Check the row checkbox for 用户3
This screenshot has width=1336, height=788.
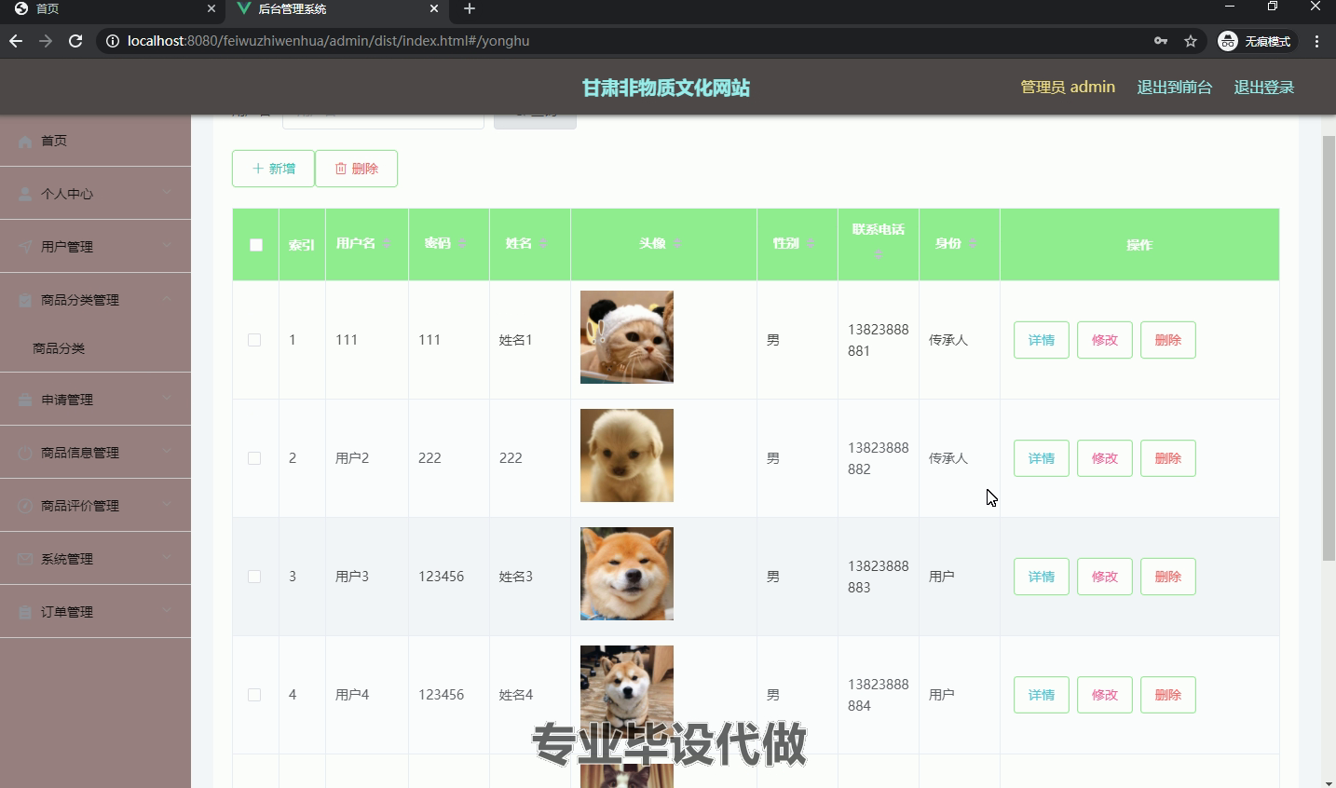254,577
